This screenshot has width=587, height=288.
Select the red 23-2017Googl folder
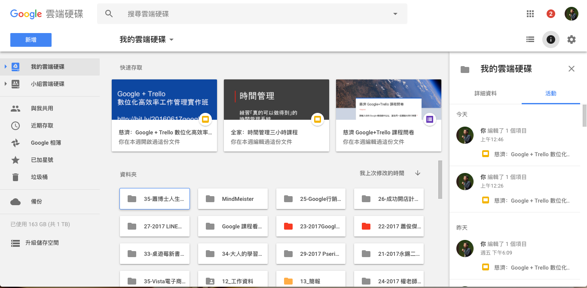tap(311, 226)
